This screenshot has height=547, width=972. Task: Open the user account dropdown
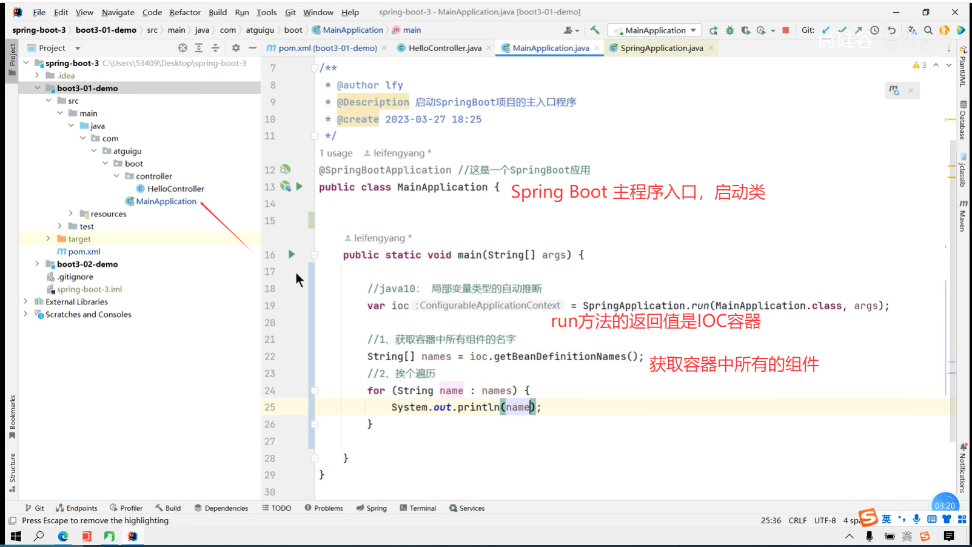pyautogui.click(x=571, y=30)
